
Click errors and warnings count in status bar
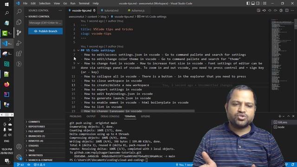(39, 165)
